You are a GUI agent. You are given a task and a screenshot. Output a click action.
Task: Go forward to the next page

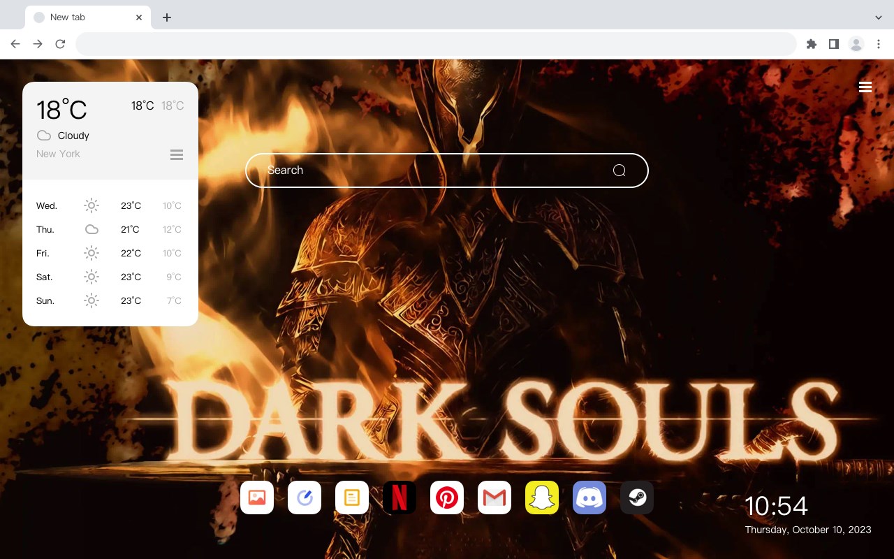pyautogui.click(x=38, y=44)
